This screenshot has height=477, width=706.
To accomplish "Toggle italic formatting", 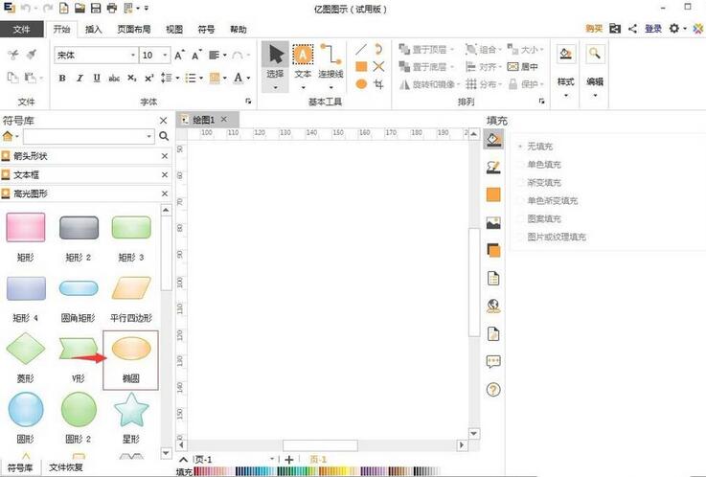I will (x=80, y=78).
